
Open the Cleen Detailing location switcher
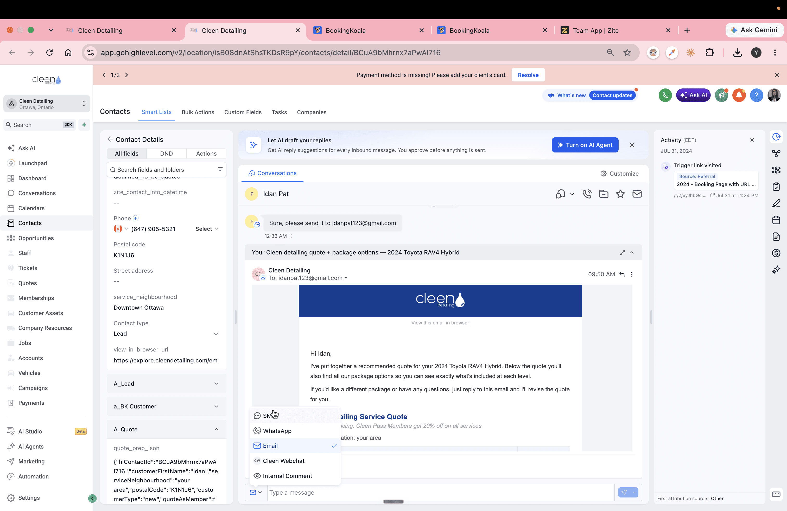tap(47, 104)
